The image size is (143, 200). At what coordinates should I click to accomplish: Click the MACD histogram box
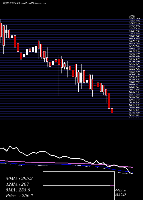(x=79, y=186)
